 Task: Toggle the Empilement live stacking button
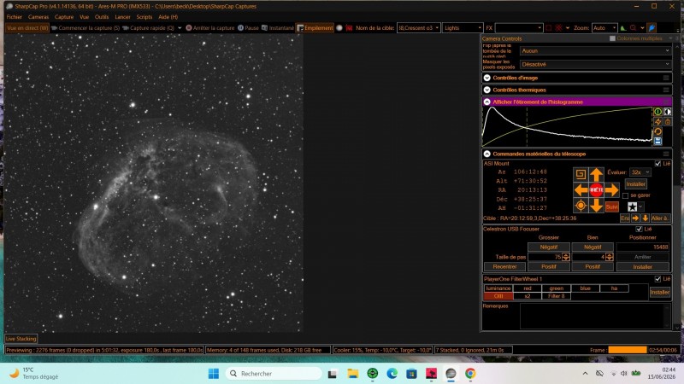(315, 28)
